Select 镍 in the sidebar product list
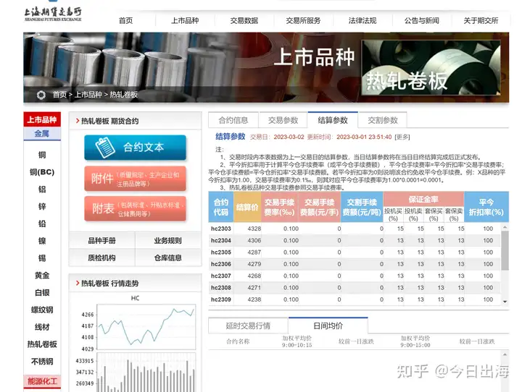The width and height of the screenshot is (522, 392). [x=42, y=241]
